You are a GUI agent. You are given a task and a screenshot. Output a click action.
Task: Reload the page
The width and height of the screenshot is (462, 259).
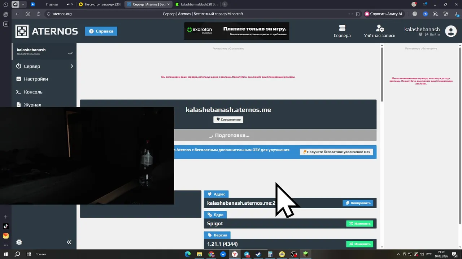point(38,14)
